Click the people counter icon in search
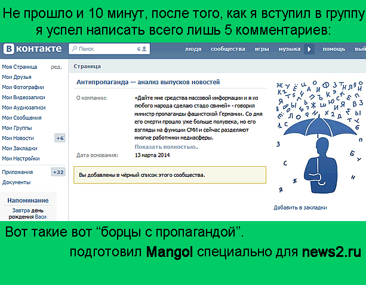This screenshot has height=285, width=366. (144, 49)
